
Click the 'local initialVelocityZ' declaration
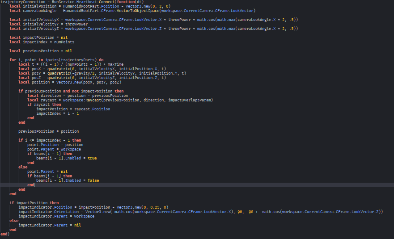pyautogui.click(x=154, y=29)
